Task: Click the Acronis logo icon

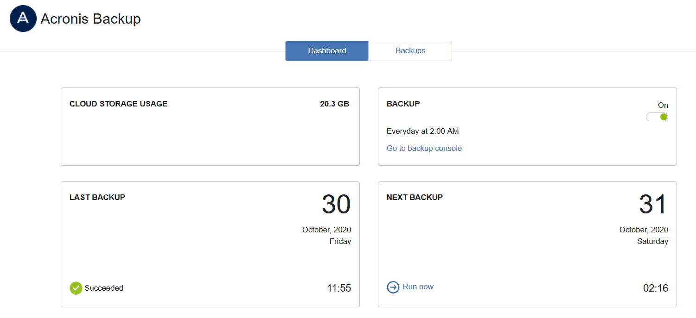Action: (23, 19)
